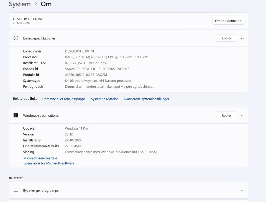Open the Systembeskyttelse link
The image size is (266, 202).
pyautogui.click(x=104, y=99)
